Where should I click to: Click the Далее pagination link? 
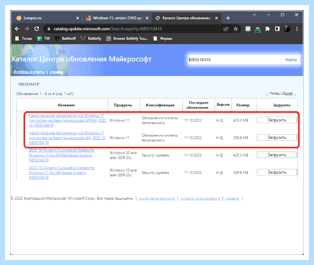click(x=287, y=93)
